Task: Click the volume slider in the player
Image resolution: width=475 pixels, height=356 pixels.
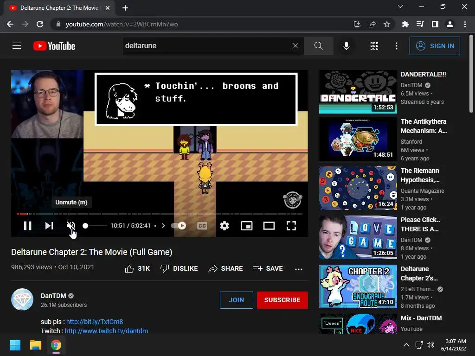Action: point(95,226)
